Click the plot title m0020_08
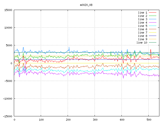 coord(86,5)
